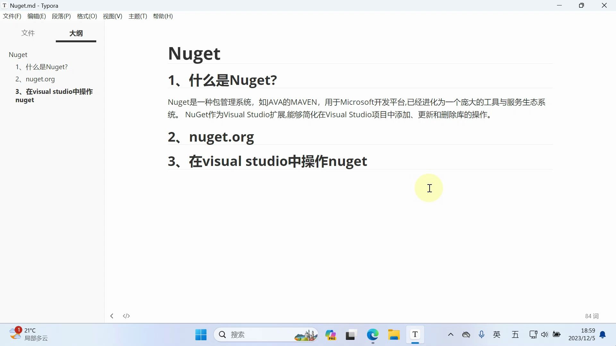
Task: Open the 主题(T) menu
Action: 138,16
